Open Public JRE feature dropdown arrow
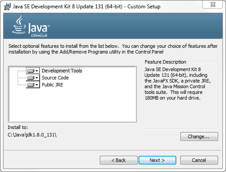This screenshot has height=172, width=226. point(37,85)
